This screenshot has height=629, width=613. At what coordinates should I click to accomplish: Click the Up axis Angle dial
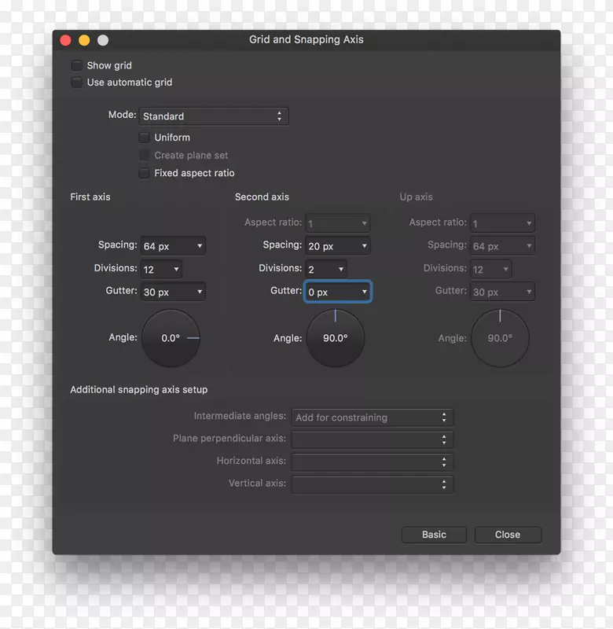(x=501, y=338)
